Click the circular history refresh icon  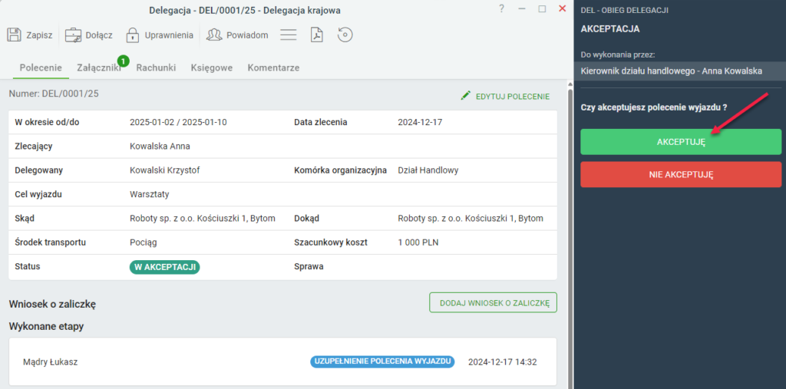point(345,35)
